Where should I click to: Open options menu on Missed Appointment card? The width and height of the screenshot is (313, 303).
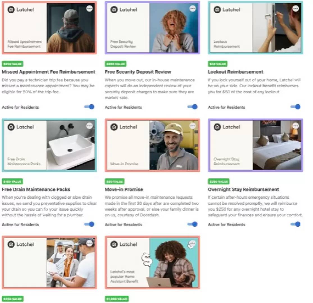tap(89, 8)
